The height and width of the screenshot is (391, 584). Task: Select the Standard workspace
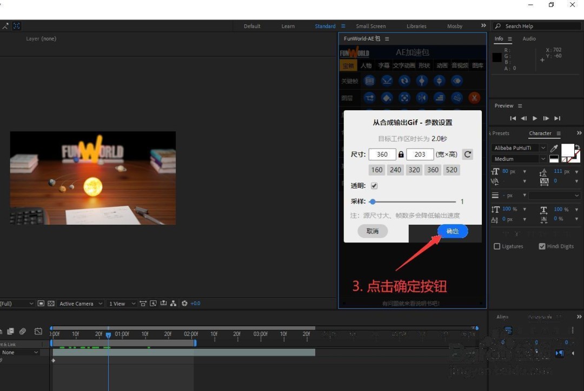pyautogui.click(x=325, y=26)
